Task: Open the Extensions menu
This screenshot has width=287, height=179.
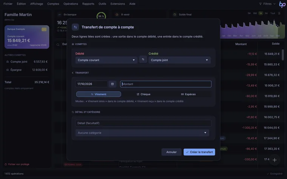Action: [x=117, y=4]
